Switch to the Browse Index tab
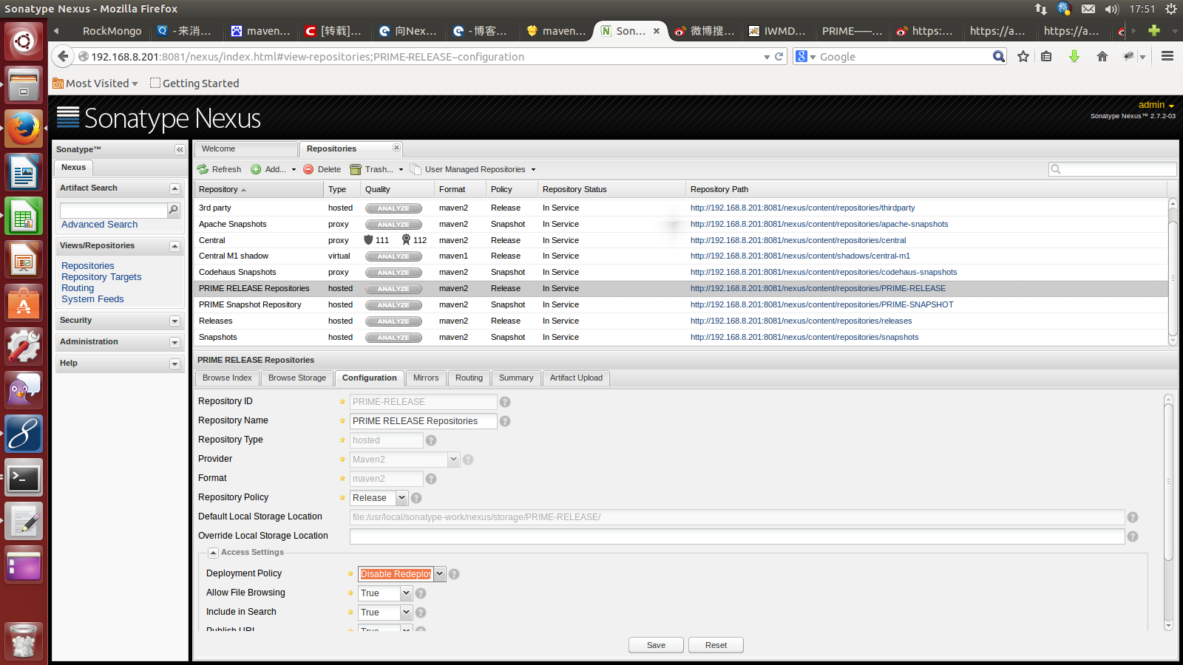Viewport: 1183px width, 665px height. pyautogui.click(x=227, y=378)
